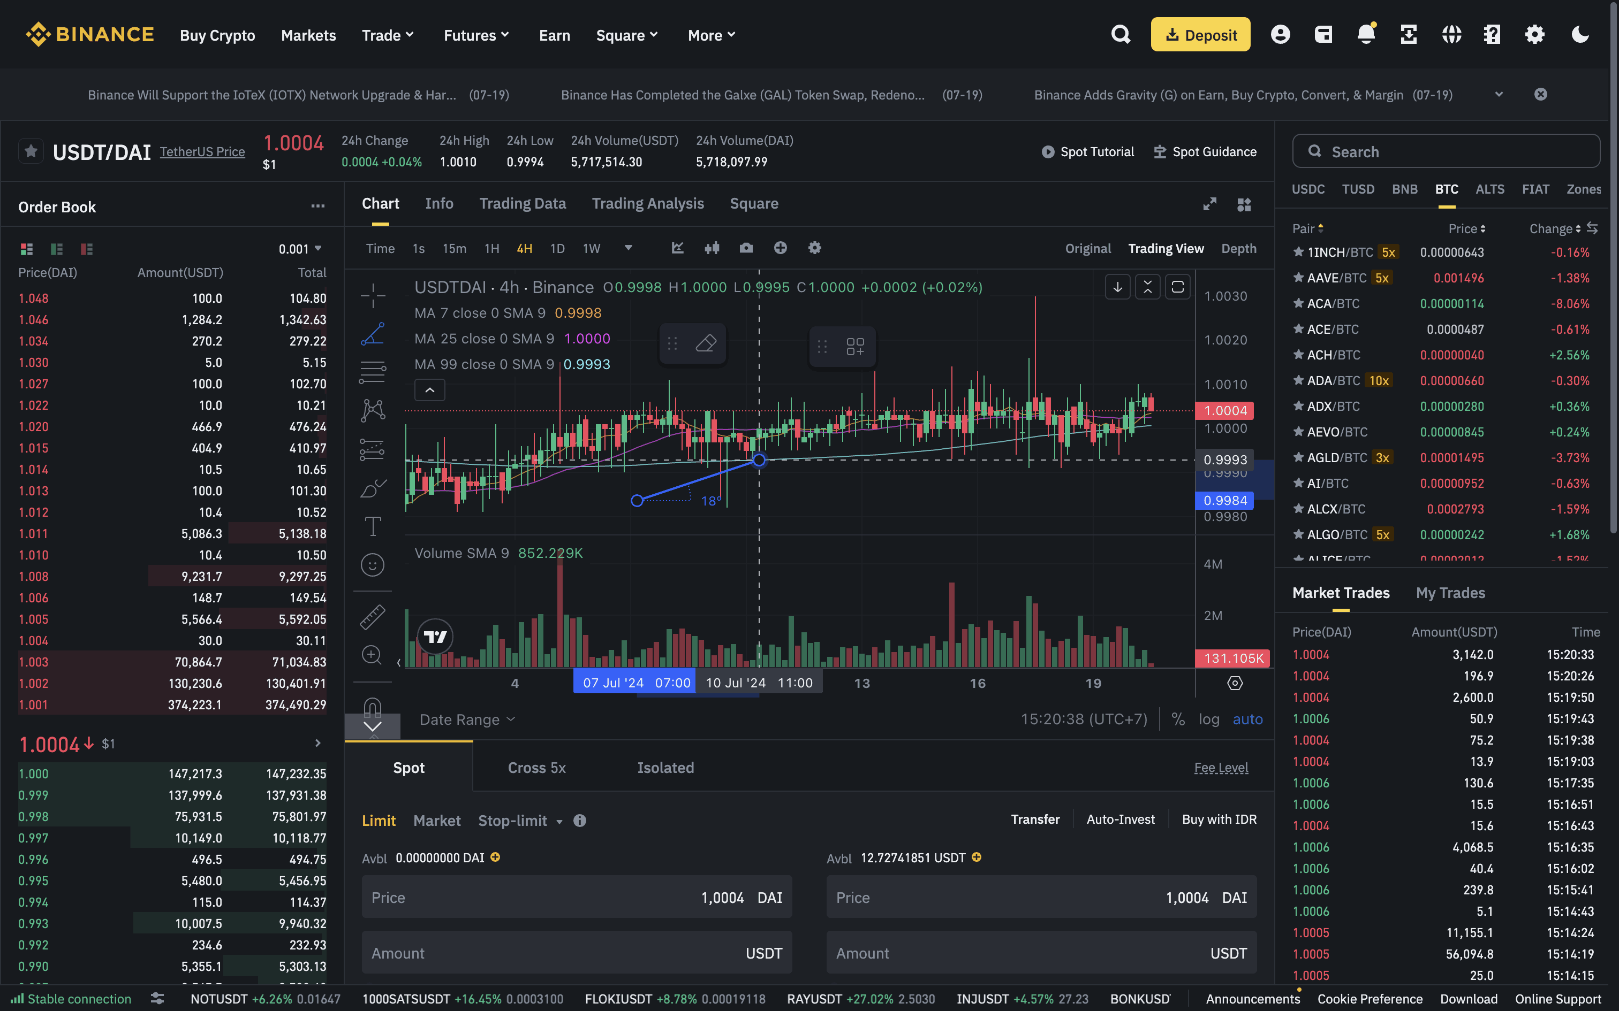Toggle dark mode moon icon
This screenshot has height=1011, width=1619.
click(1580, 35)
